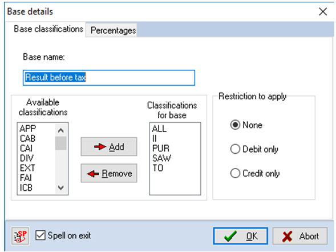Click the down arrow of available classifications list
The image size is (336, 252).
coord(61,188)
